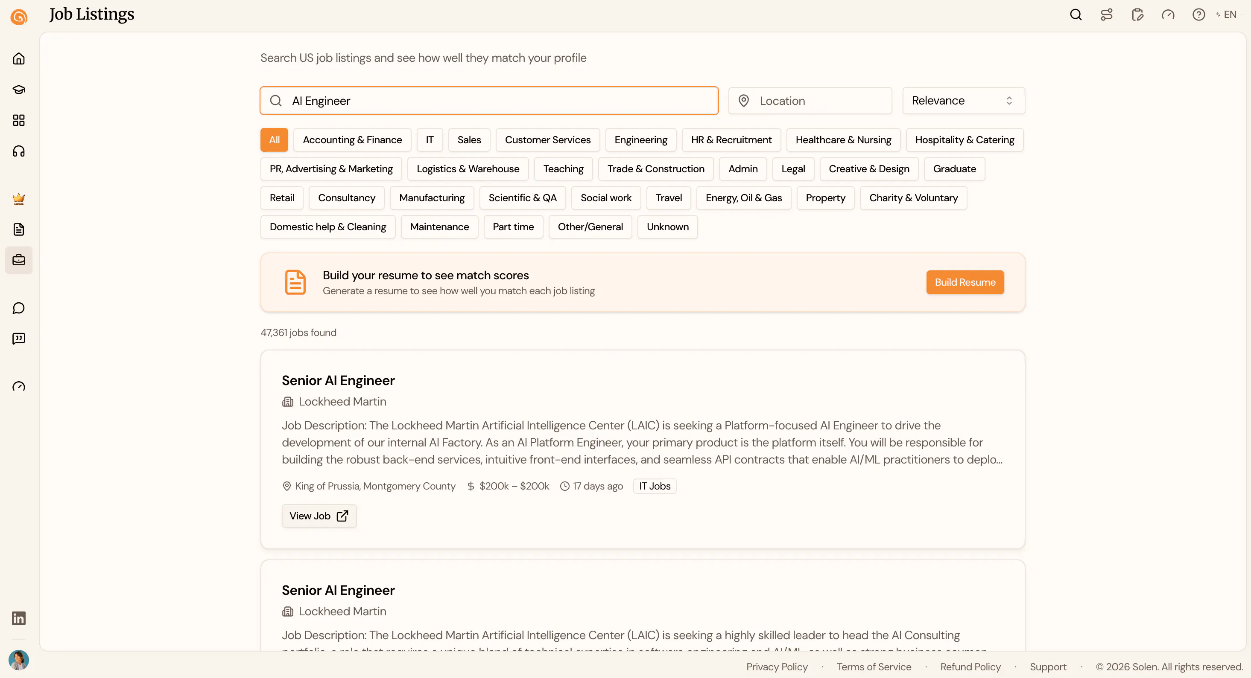Choose the Manufacturing category chip
1251x678 pixels.
click(432, 198)
